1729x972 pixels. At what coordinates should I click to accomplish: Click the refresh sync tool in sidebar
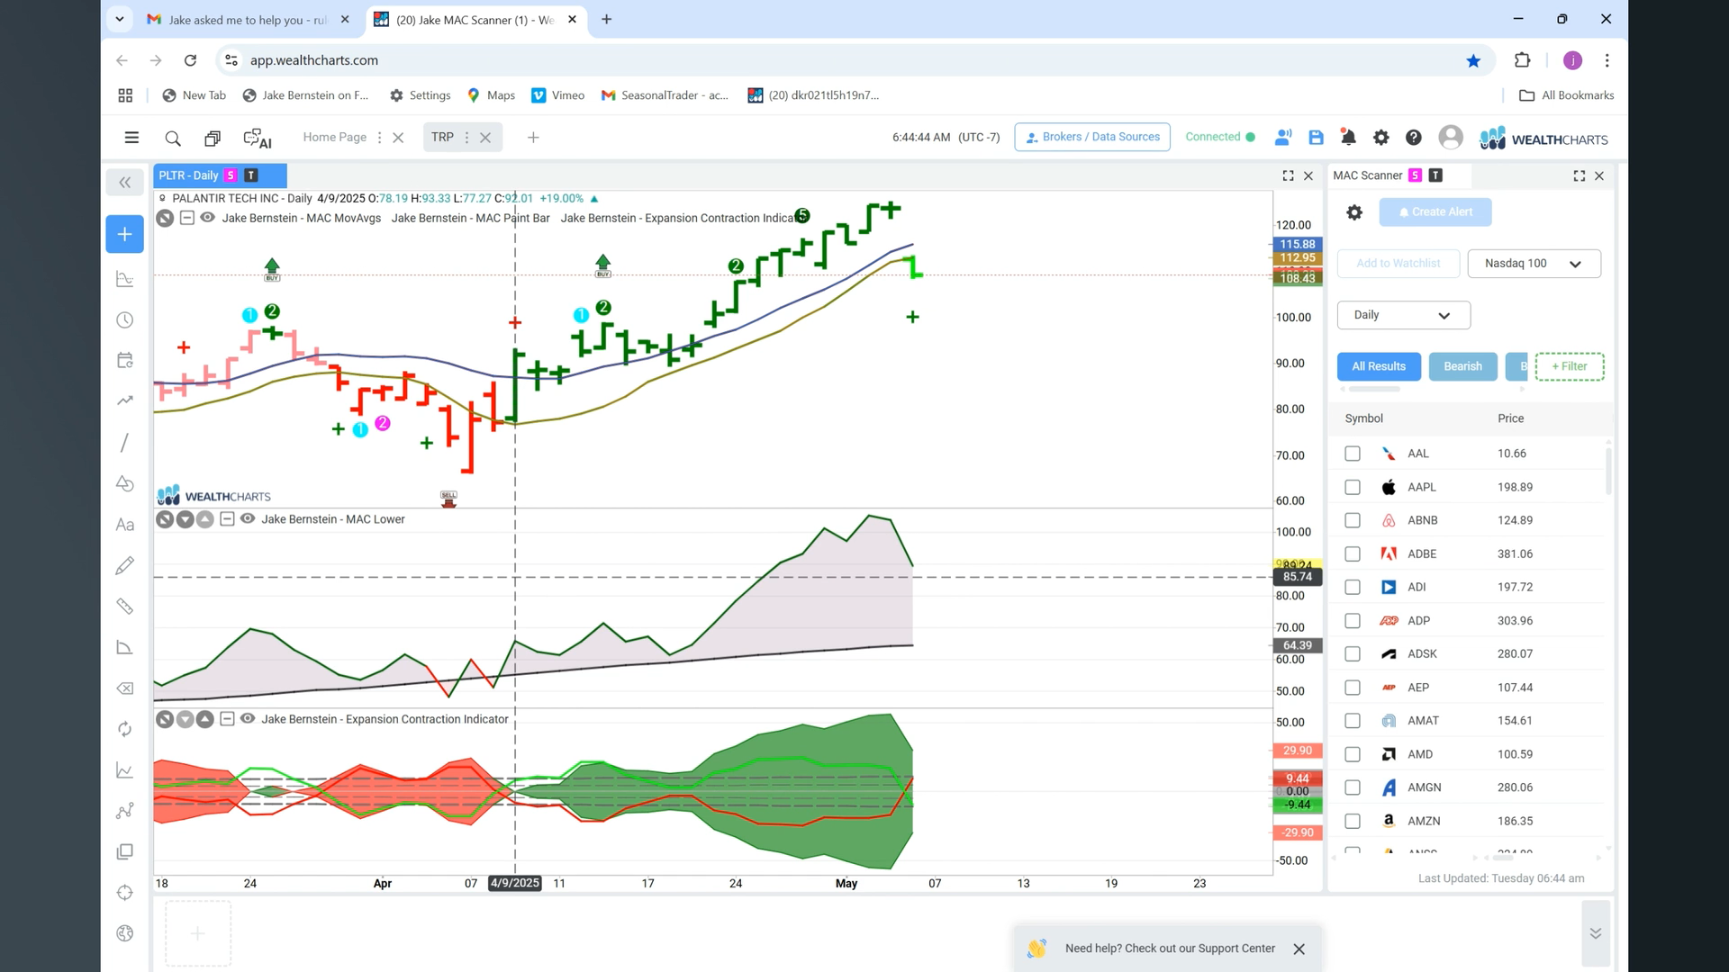[124, 729]
